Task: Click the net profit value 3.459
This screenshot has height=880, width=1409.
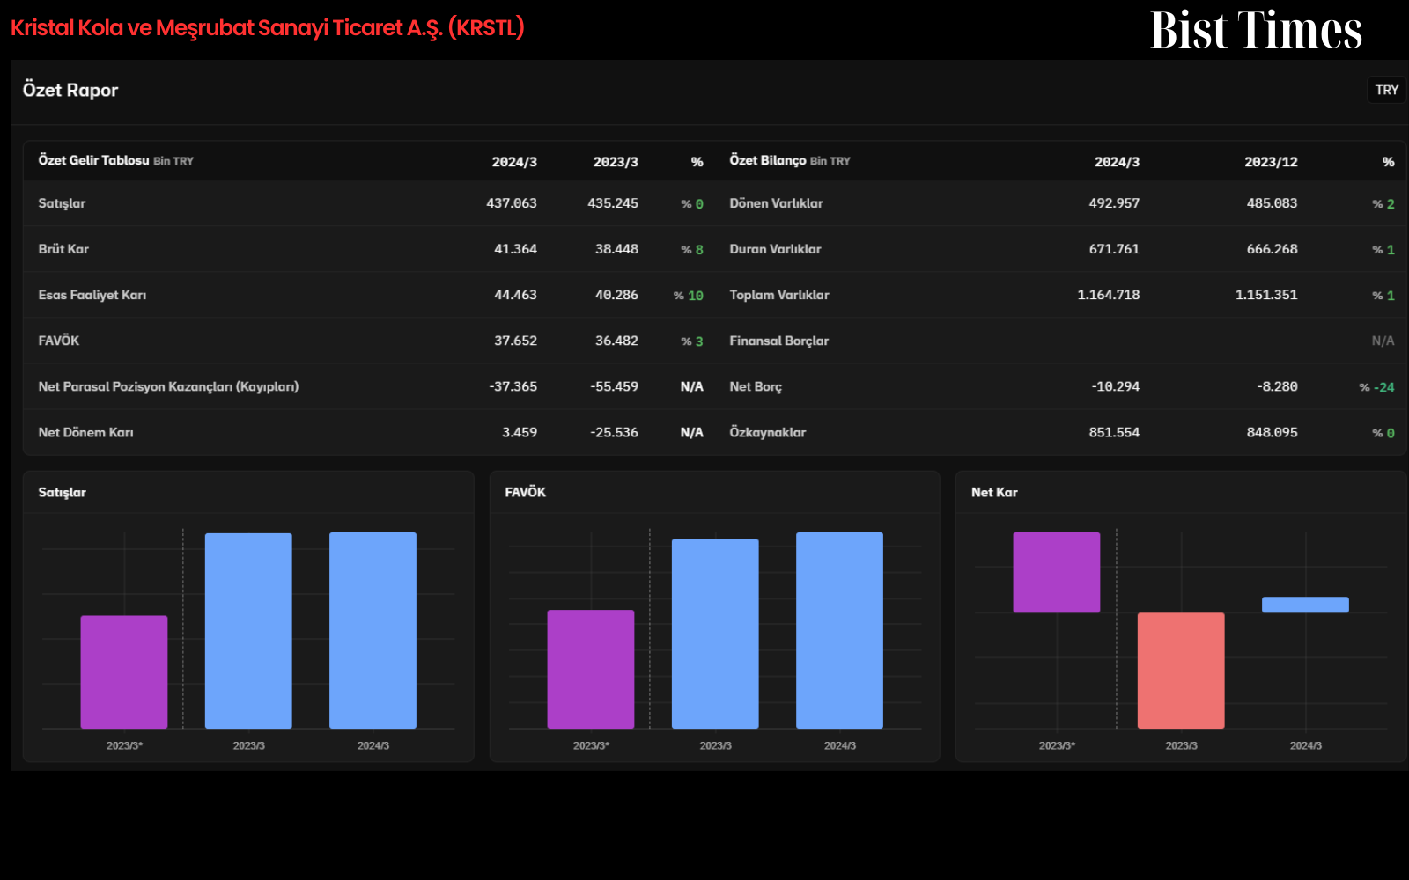Action: pyautogui.click(x=520, y=432)
